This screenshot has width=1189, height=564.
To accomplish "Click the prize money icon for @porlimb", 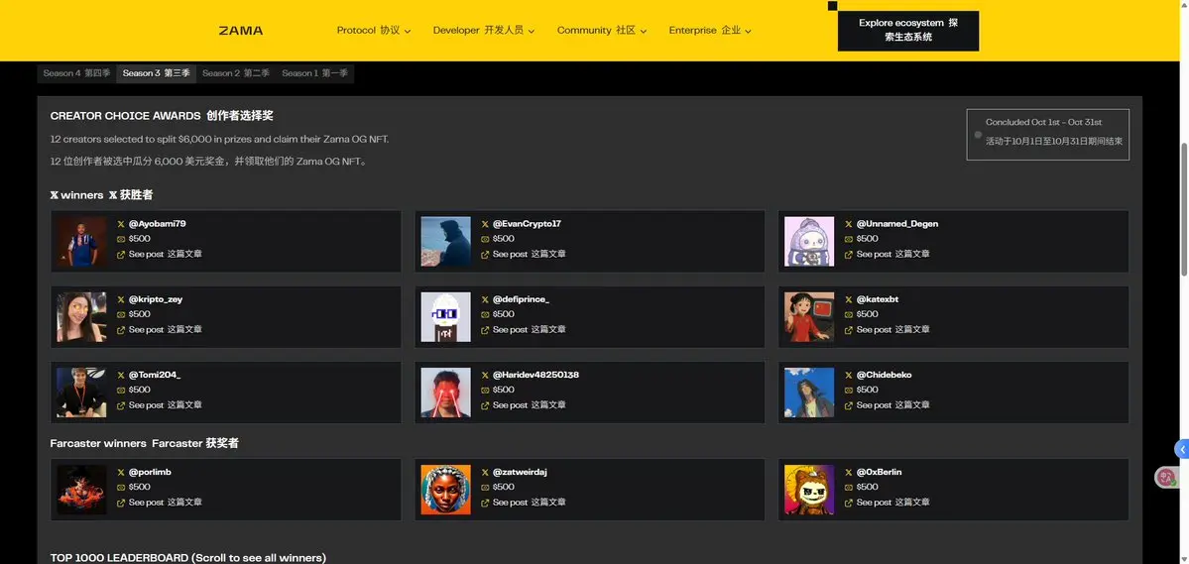I will [x=121, y=488].
